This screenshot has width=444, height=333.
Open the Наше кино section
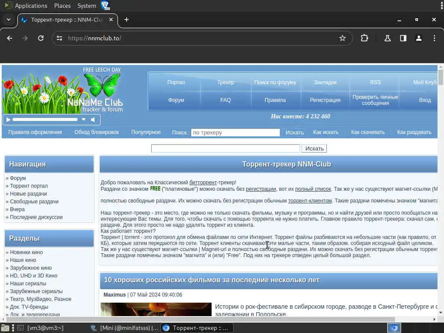23,260
